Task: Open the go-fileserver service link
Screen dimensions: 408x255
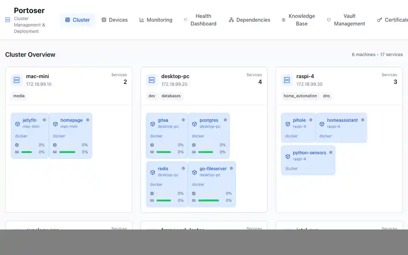Action: tap(213, 169)
